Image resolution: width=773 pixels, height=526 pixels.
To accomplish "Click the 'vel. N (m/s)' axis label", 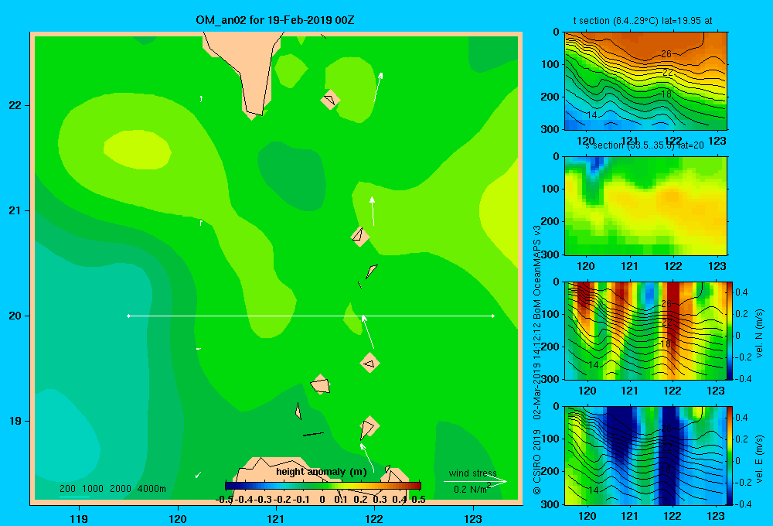I will pos(760,333).
